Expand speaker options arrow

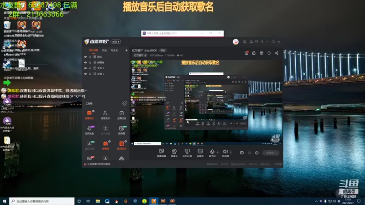[x=231, y=152]
